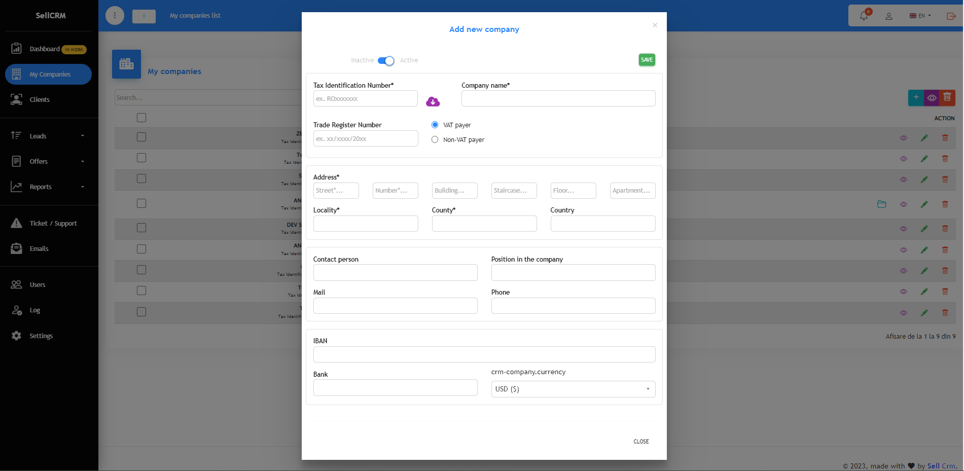Go to Settings in sidebar
This screenshot has height=471, width=964.
pos(41,336)
